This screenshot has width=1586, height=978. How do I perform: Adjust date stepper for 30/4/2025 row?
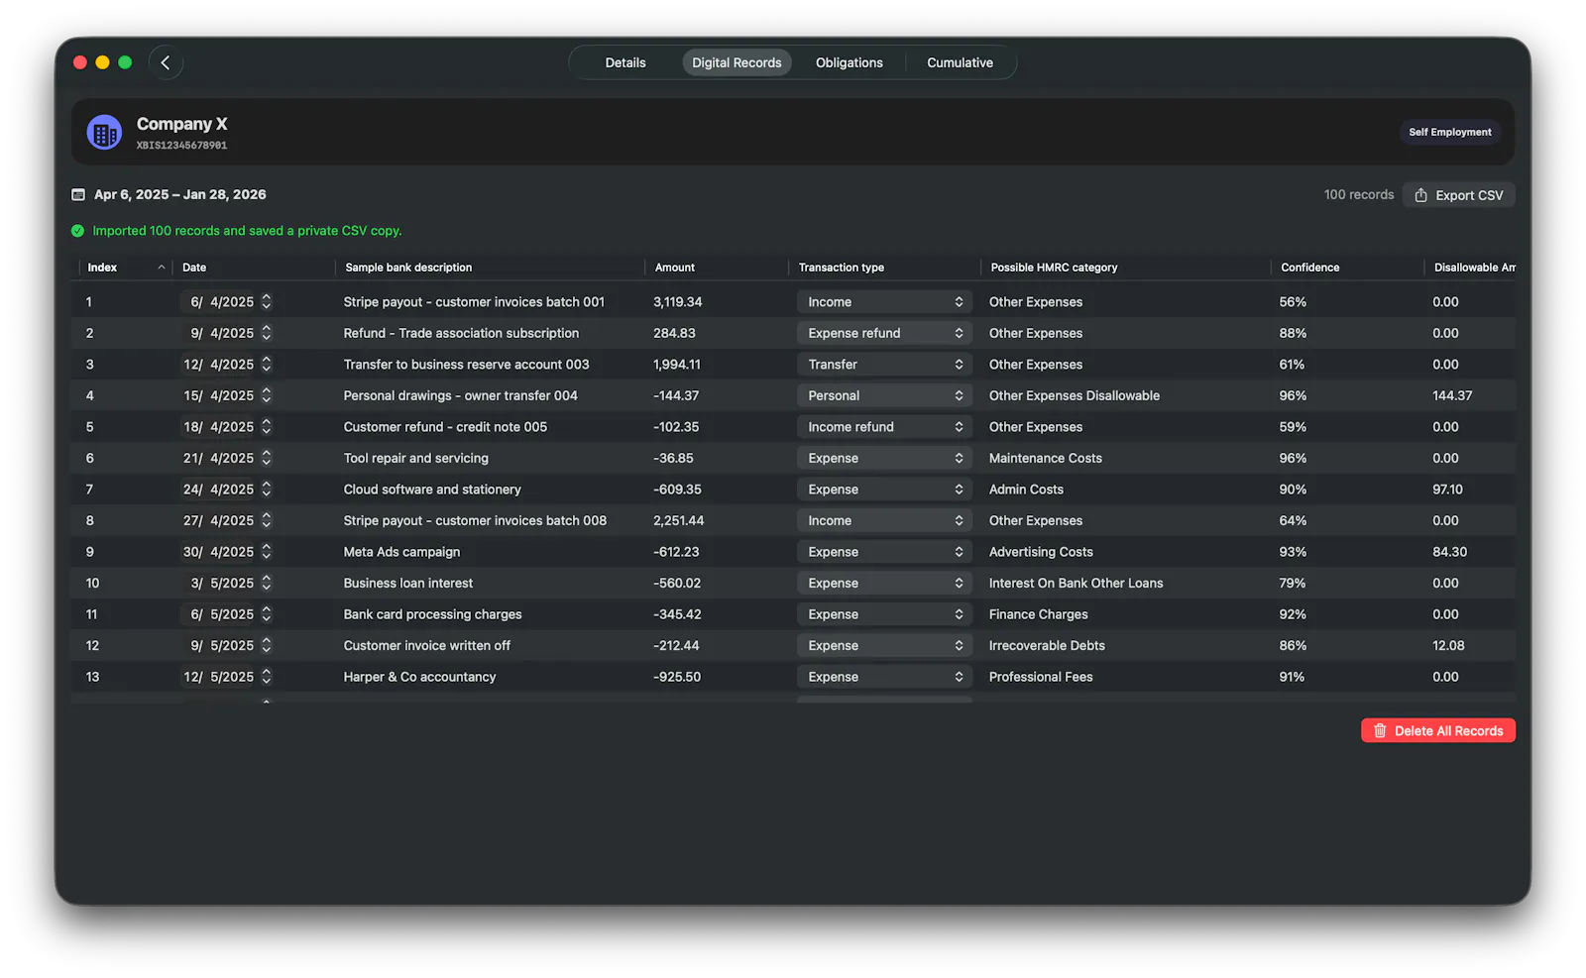tap(267, 551)
